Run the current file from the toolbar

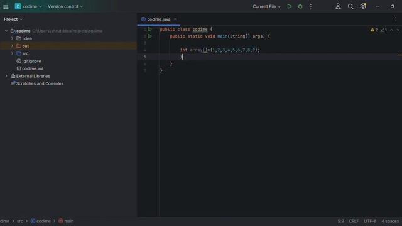coord(290,6)
